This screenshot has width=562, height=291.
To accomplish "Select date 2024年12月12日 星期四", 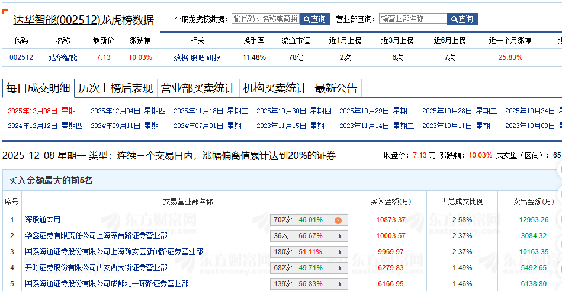I will (45, 126).
